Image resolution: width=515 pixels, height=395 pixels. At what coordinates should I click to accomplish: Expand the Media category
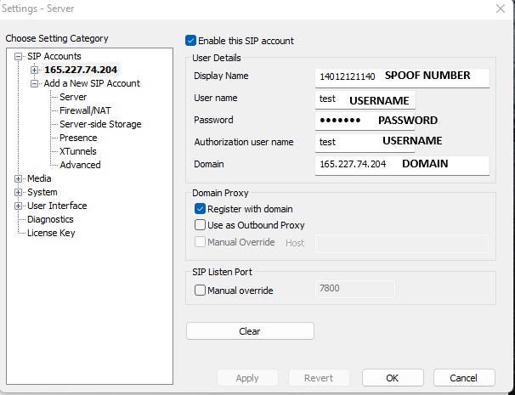(x=19, y=178)
